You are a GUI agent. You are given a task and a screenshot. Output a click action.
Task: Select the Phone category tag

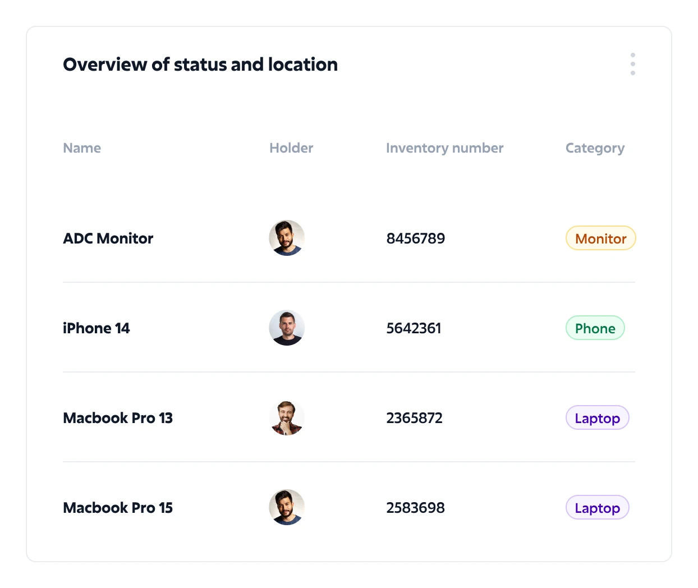595,328
